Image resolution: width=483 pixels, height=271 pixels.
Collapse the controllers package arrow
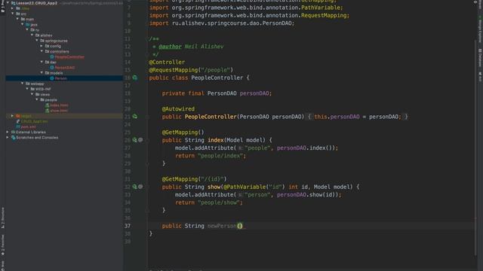pos(42,51)
